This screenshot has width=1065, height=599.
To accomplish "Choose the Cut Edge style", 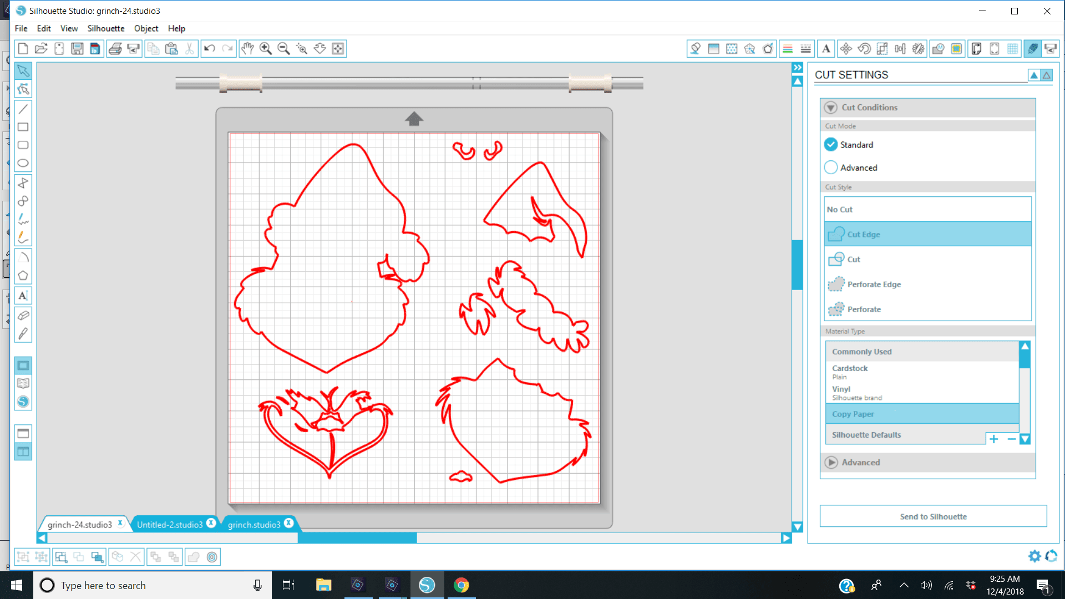I will [927, 234].
